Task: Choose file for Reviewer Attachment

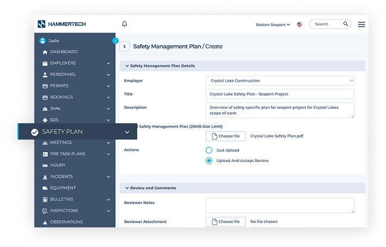Action: (226, 221)
